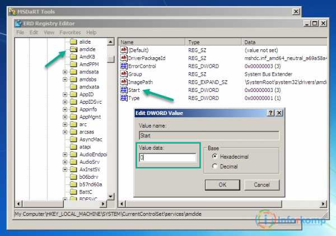Click the amdsbs folder icon
Screen dimensions: 336x236
coord(73,79)
